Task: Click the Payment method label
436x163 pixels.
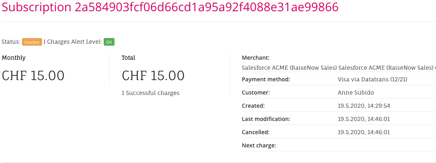Action: pos(266,79)
